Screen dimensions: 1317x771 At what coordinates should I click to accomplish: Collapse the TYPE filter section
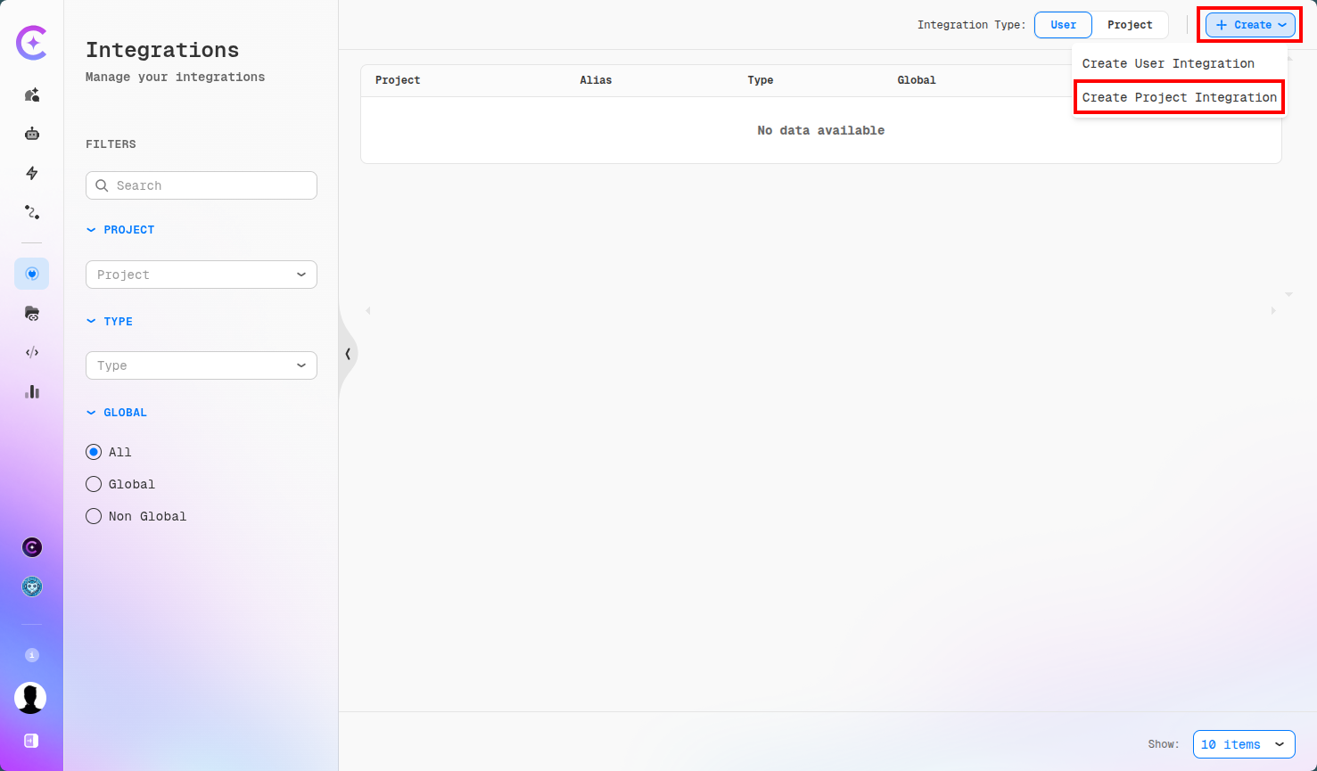click(x=110, y=322)
